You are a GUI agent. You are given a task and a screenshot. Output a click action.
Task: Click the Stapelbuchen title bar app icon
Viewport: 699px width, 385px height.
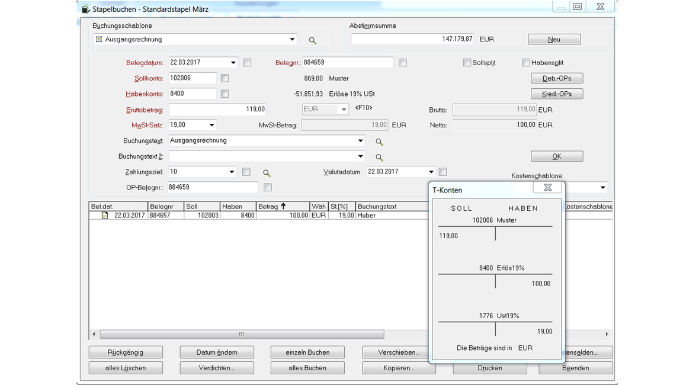85,9
